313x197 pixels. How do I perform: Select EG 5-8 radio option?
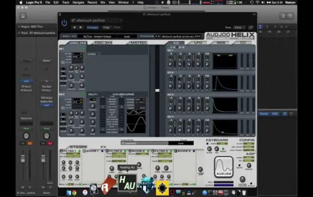[x=177, y=47]
